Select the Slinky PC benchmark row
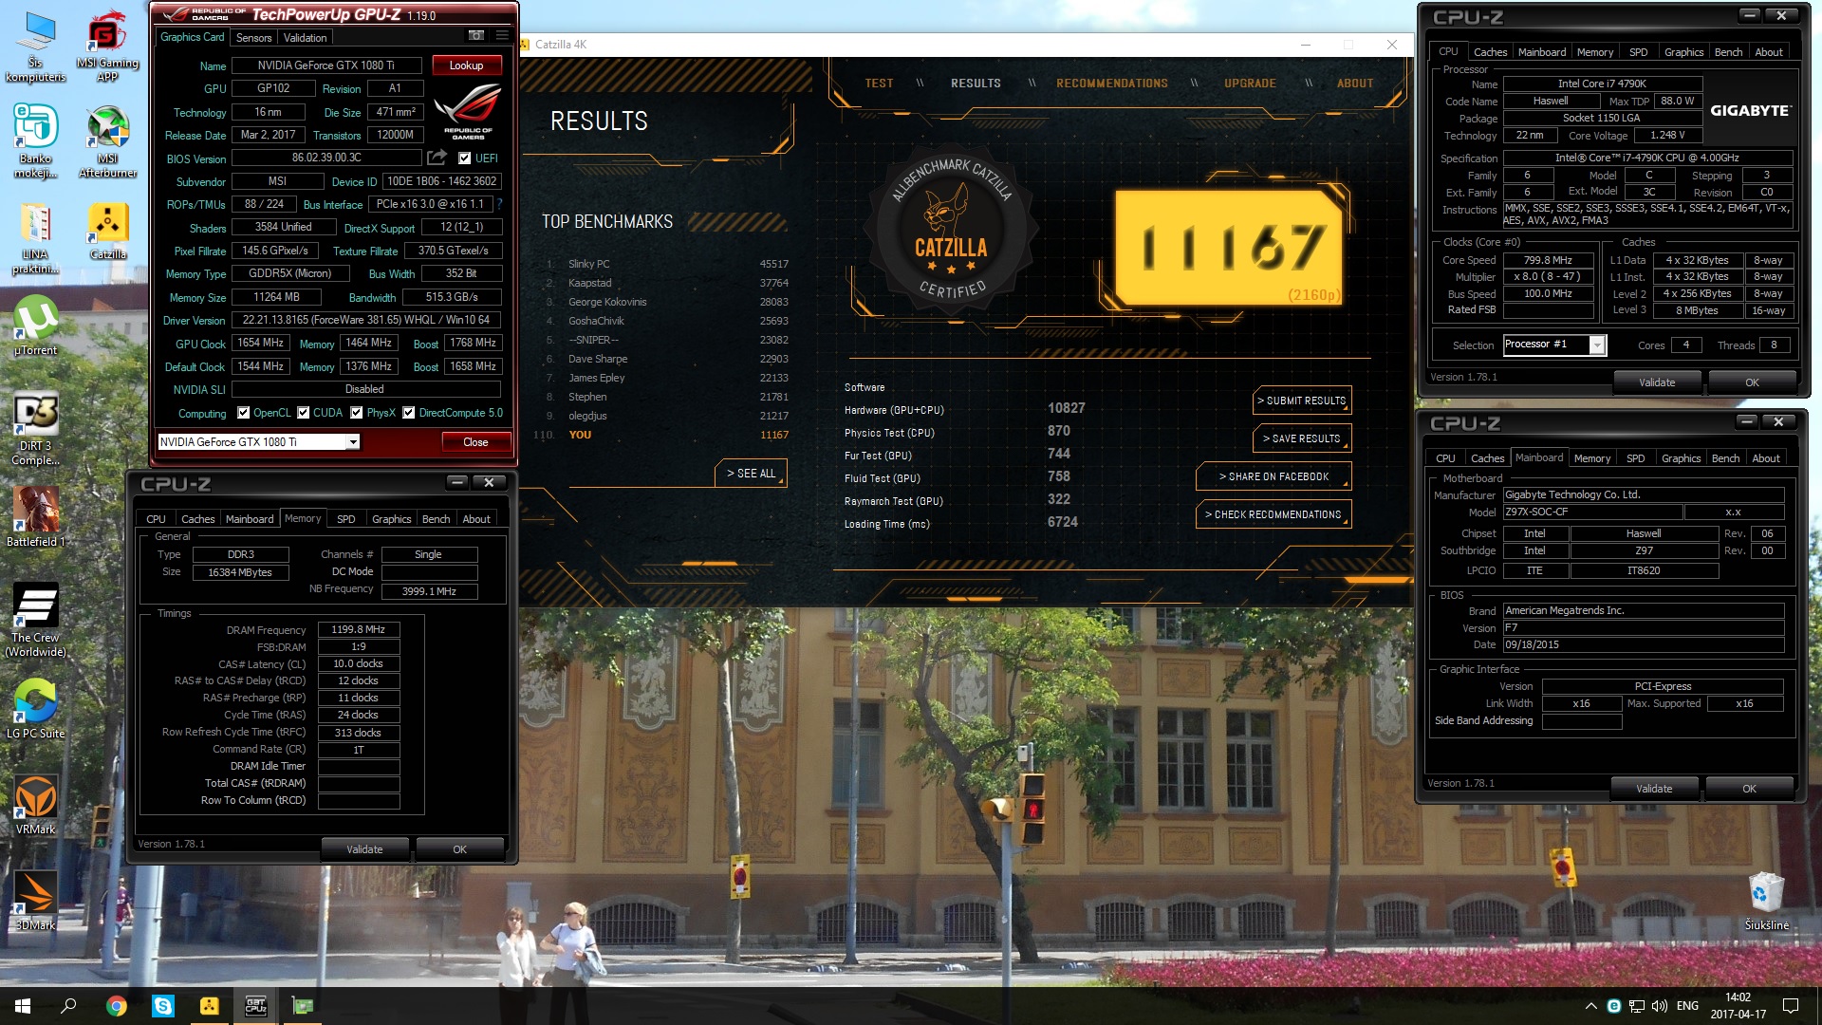 pyautogui.click(x=666, y=264)
